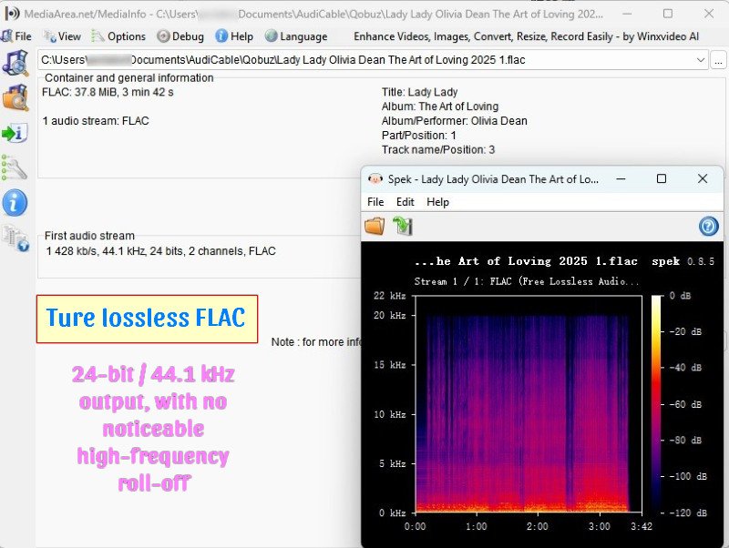The width and height of the screenshot is (729, 548).
Task: Click the browse '...' button beside path
Action: (x=718, y=60)
